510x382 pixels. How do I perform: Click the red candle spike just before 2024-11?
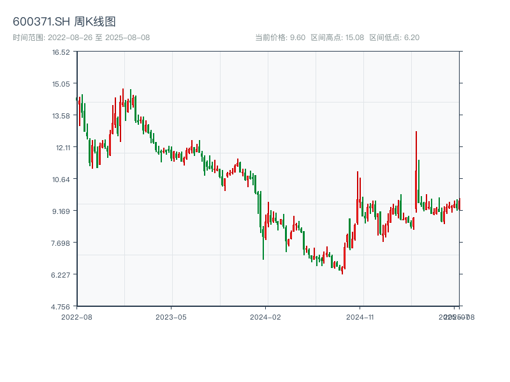[x=358, y=198]
